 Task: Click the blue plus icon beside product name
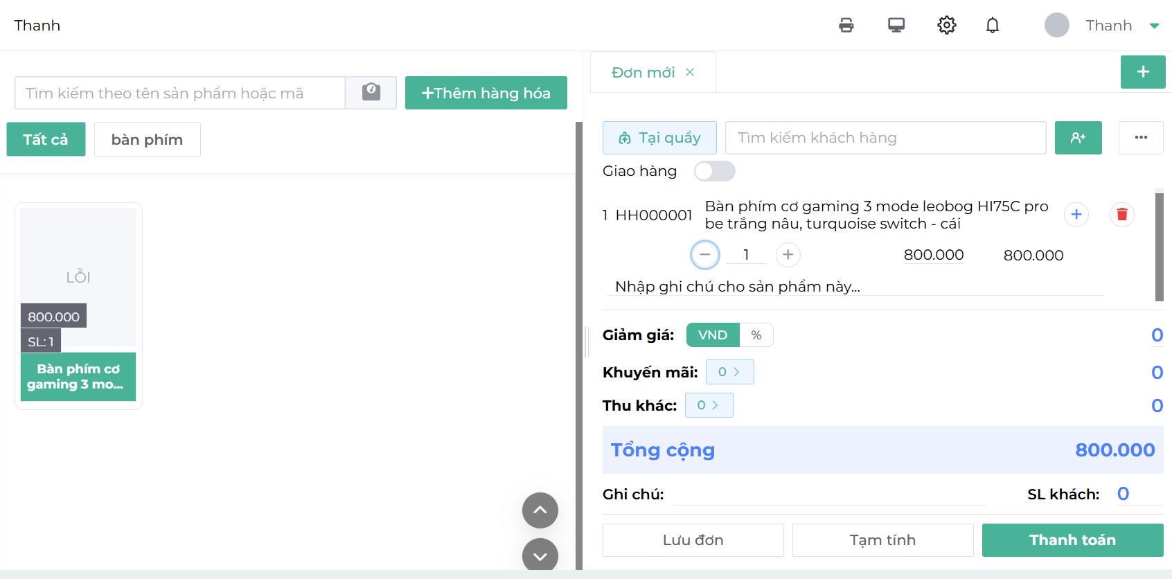pos(1076,215)
